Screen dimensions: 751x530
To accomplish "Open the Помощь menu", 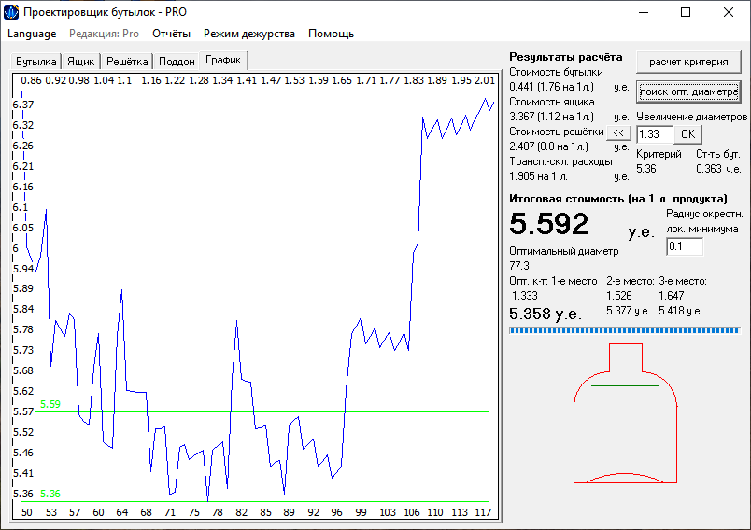I will [x=331, y=34].
